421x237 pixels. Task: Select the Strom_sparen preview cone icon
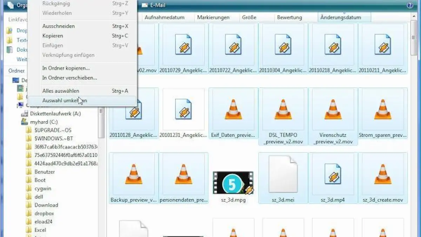[382, 109]
